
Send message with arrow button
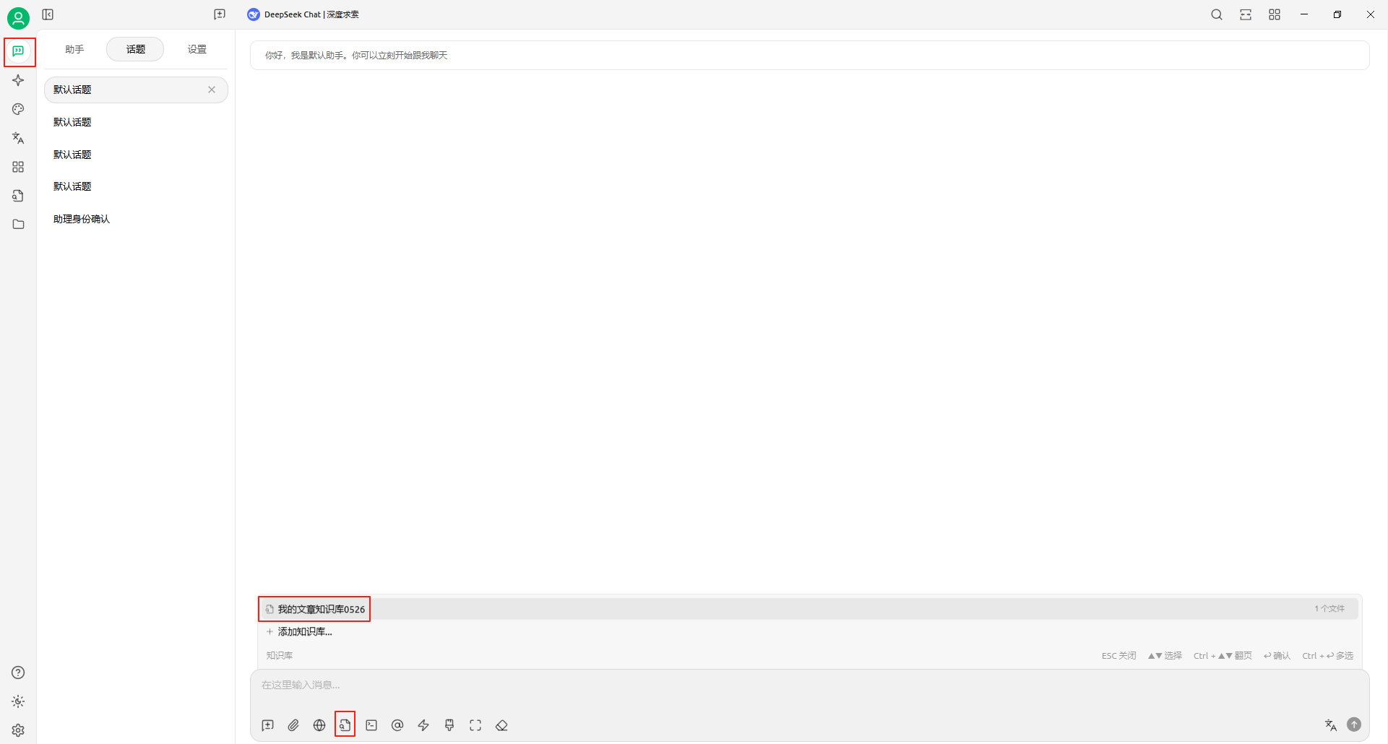coord(1354,724)
